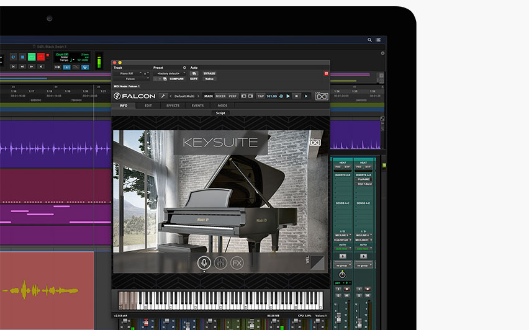Select the PERF view in Falcon
The width and height of the screenshot is (529, 330).
pyautogui.click(x=233, y=96)
